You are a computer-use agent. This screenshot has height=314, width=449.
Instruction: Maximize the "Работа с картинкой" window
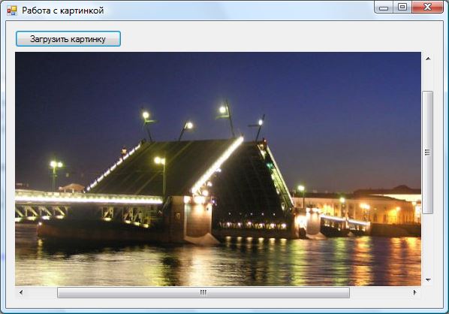402,7
